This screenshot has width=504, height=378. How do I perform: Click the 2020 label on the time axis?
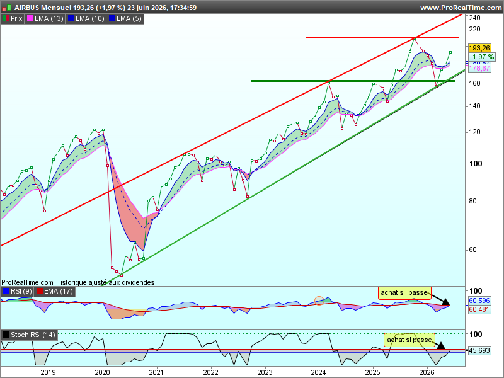102,372
